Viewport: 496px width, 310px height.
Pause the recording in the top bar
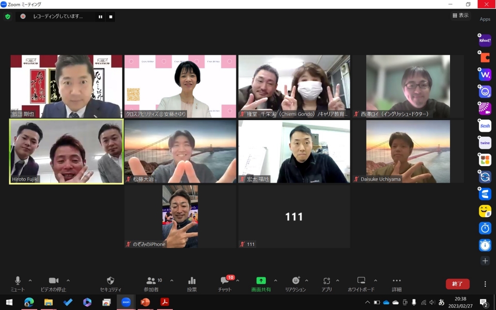pos(100,16)
